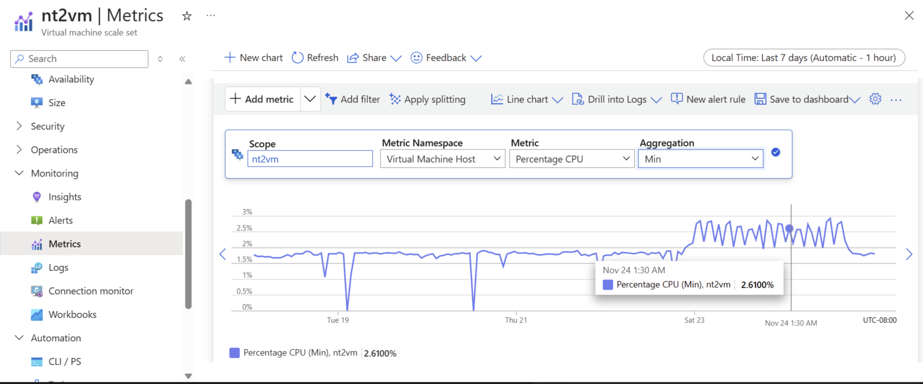
Task: Create a New alert rule
Action: [x=708, y=99]
